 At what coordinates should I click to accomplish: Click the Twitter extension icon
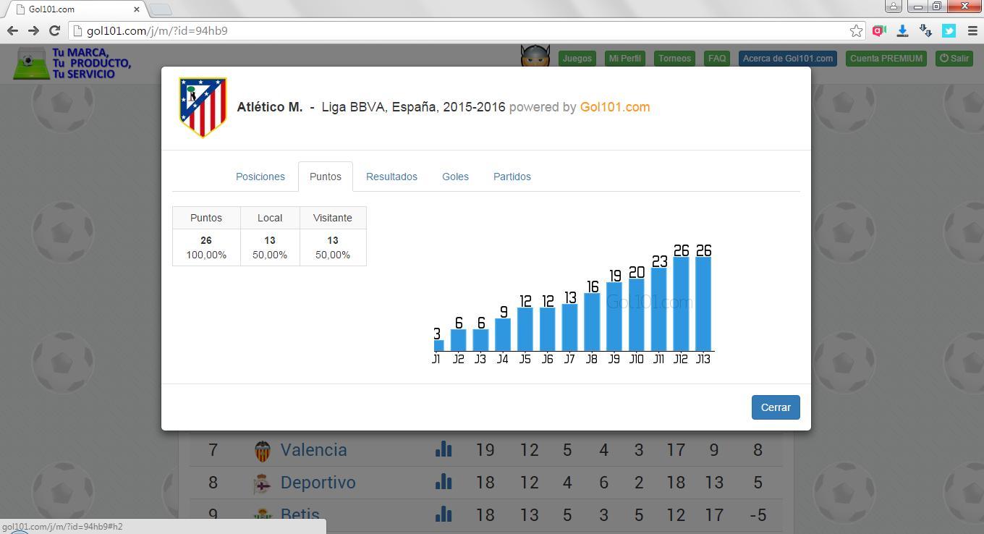pos(949,30)
